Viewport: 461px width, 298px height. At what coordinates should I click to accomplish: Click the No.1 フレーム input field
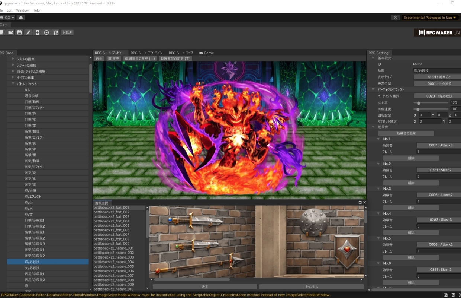[x=439, y=152]
